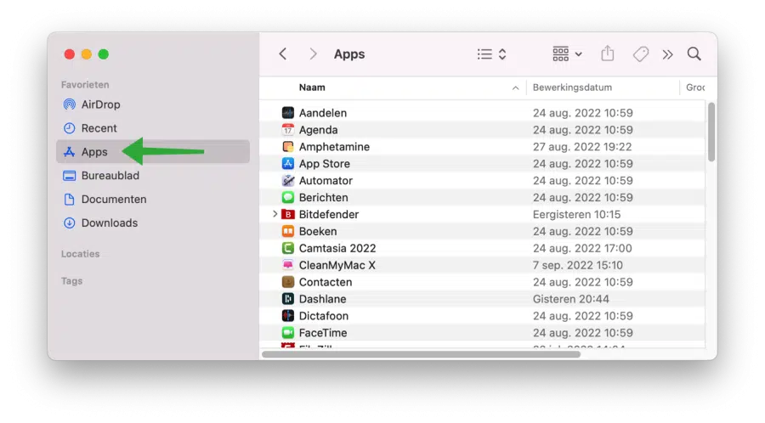
Task: Click the Boeken books icon
Action: tap(288, 231)
